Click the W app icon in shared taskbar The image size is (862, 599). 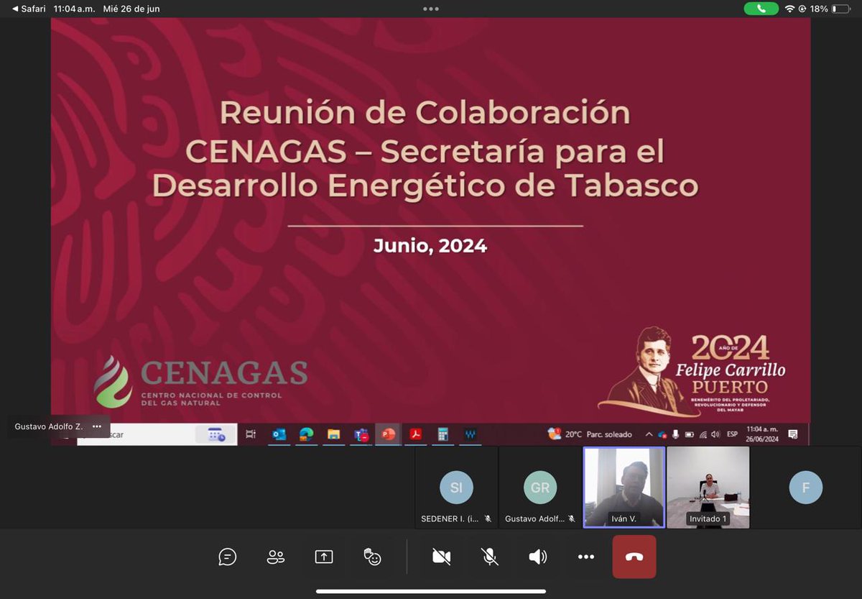471,434
